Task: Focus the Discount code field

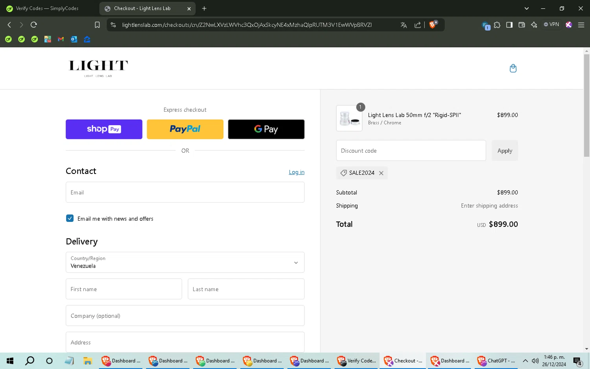Action: 411,151
